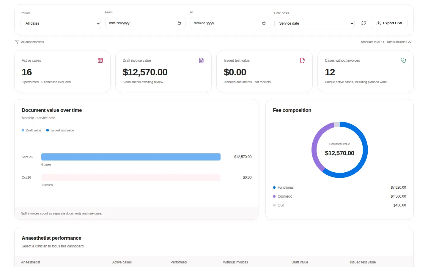Open the Period dropdown showing All dates
The height and width of the screenshot is (267, 428).
pyautogui.click(x=61, y=23)
